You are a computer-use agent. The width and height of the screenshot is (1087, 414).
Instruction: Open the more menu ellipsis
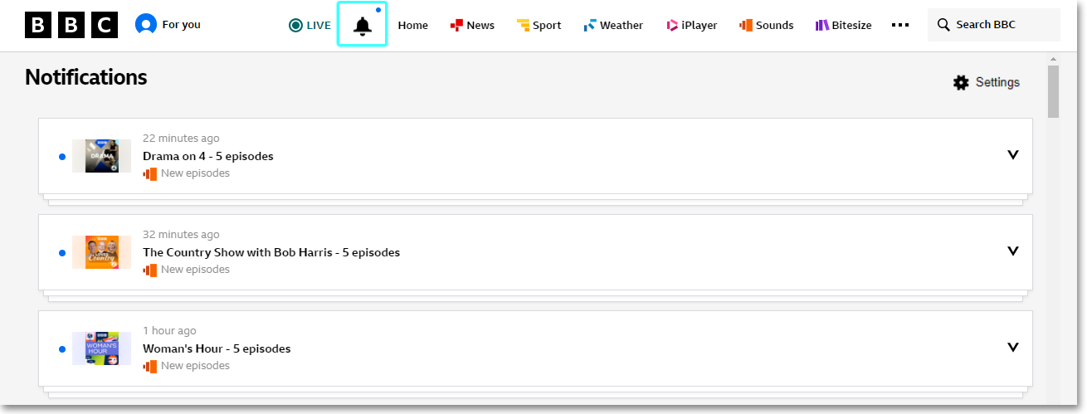900,25
